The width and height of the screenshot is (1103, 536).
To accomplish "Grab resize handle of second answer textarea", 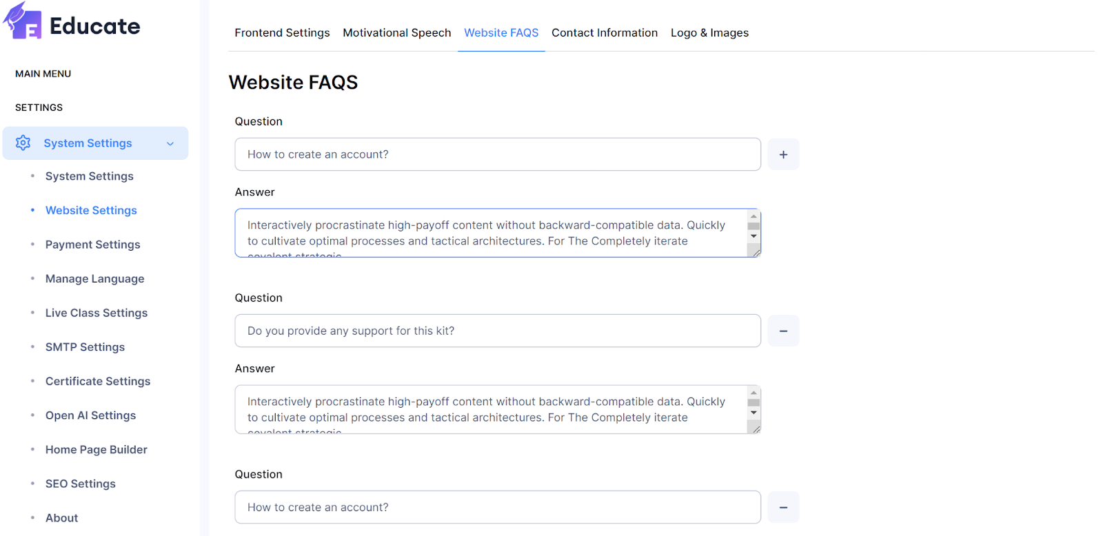I will click(756, 429).
